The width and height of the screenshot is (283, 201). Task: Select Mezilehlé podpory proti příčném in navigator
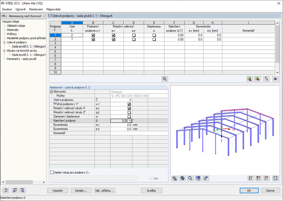click(26, 38)
